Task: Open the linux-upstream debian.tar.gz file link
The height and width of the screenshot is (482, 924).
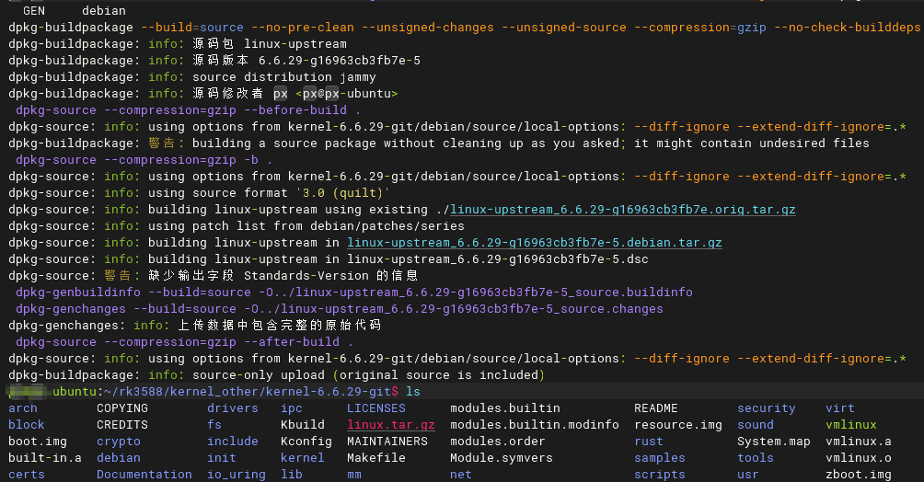Action: pyautogui.click(x=534, y=243)
